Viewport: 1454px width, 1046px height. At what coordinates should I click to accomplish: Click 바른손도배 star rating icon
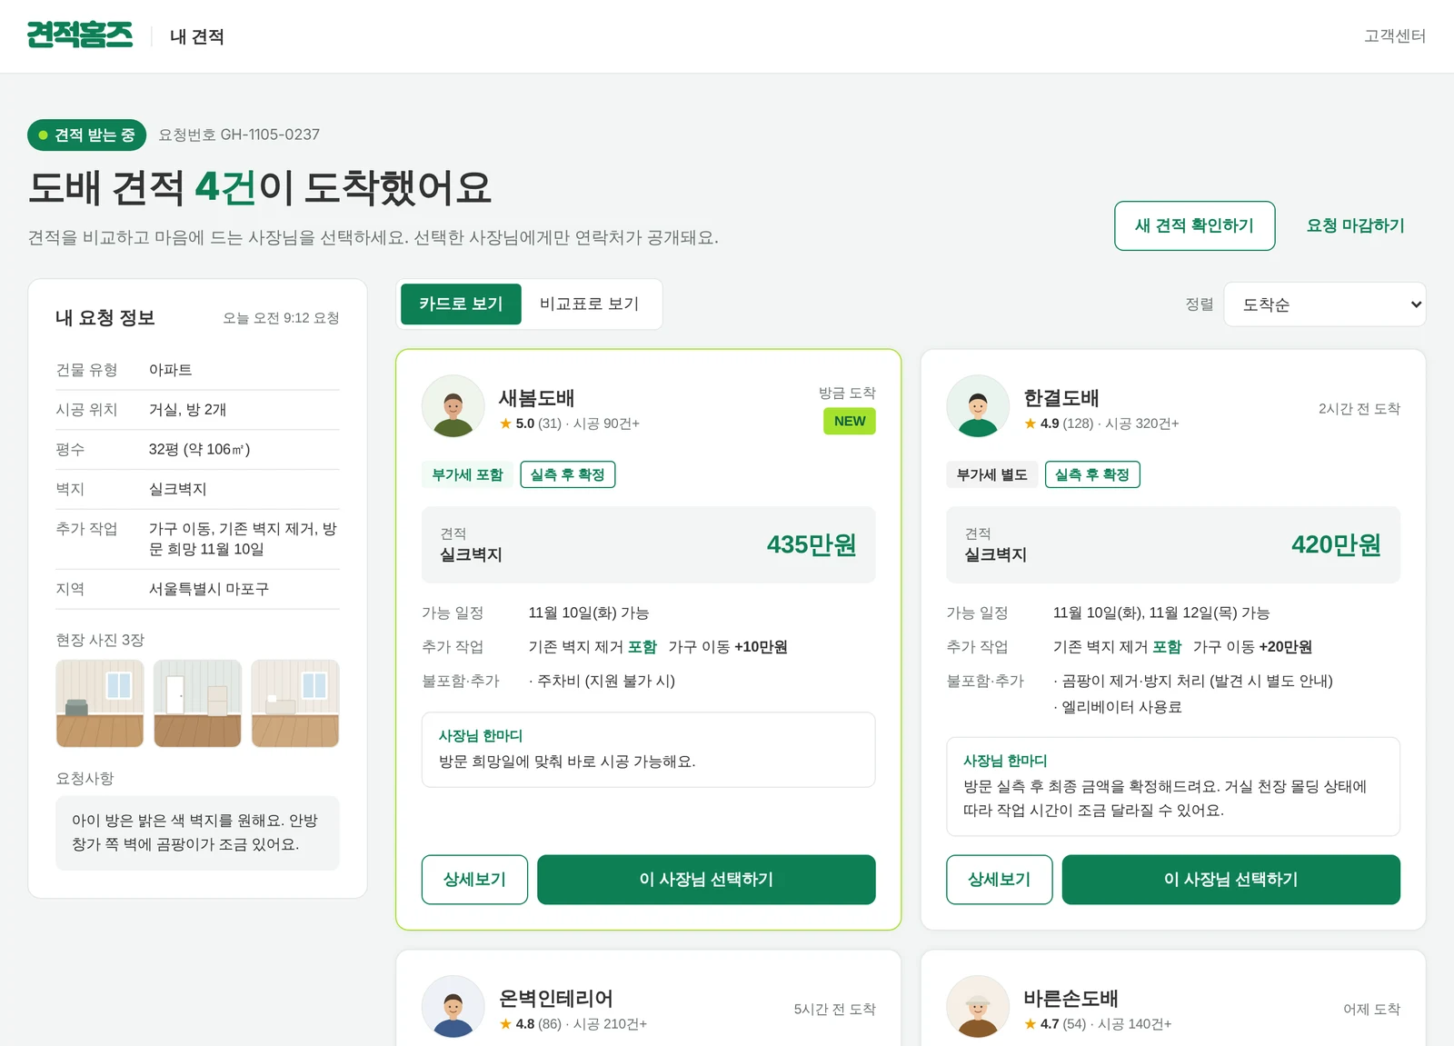[1030, 1024]
